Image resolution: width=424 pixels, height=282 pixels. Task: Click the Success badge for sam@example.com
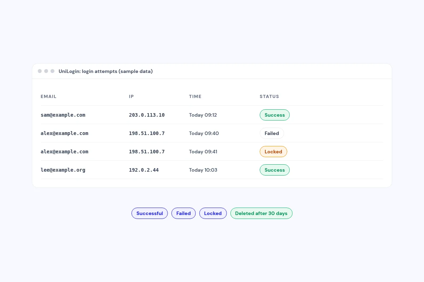[x=275, y=115]
